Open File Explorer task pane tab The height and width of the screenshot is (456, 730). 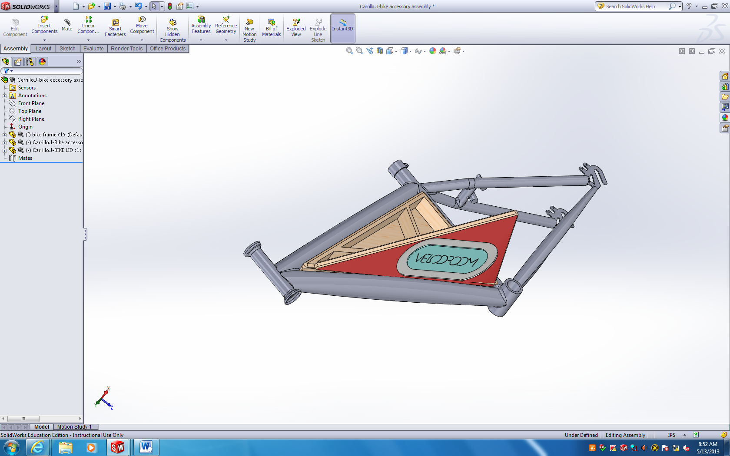click(725, 97)
